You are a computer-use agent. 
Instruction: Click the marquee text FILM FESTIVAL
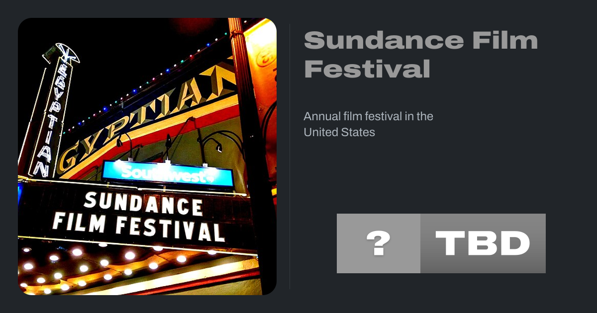[x=138, y=226]
